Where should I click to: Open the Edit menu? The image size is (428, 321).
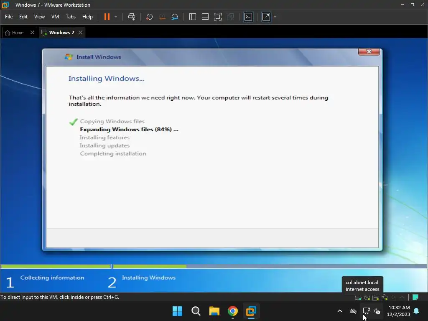pos(23,17)
